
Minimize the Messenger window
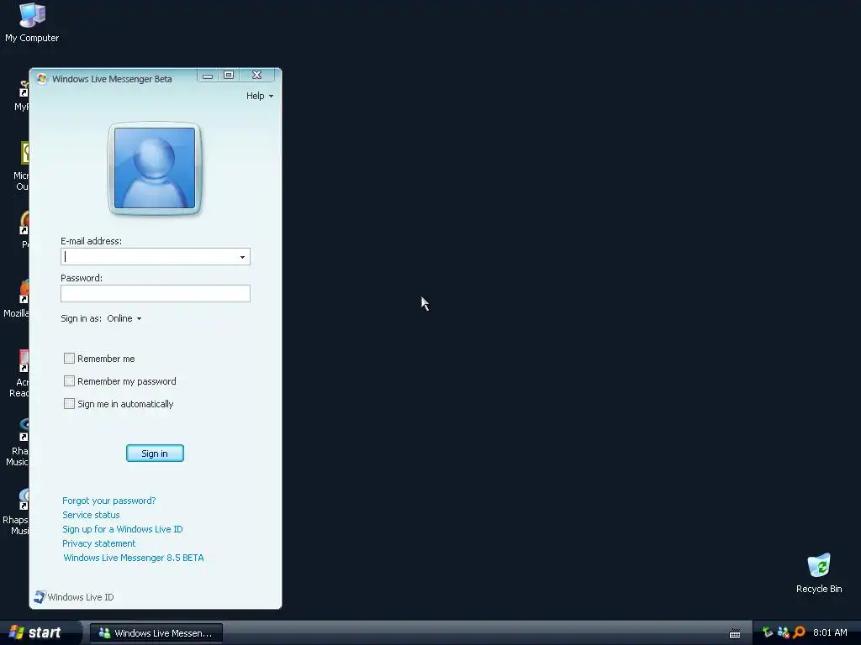point(208,75)
